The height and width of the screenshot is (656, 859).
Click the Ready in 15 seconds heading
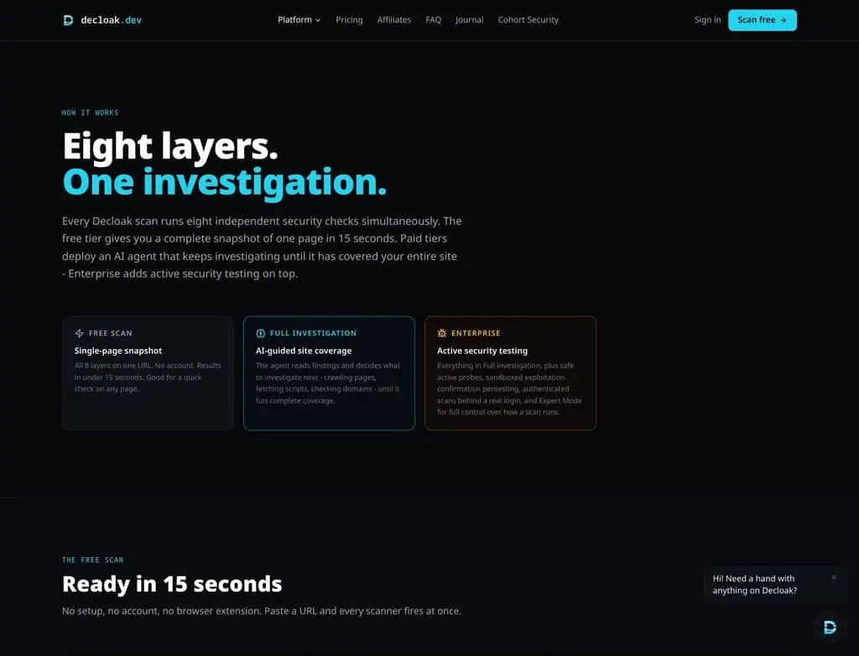click(172, 584)
